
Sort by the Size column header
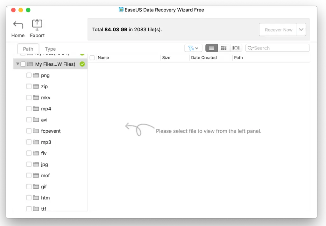pyautogui.click(x=166, y=58)
